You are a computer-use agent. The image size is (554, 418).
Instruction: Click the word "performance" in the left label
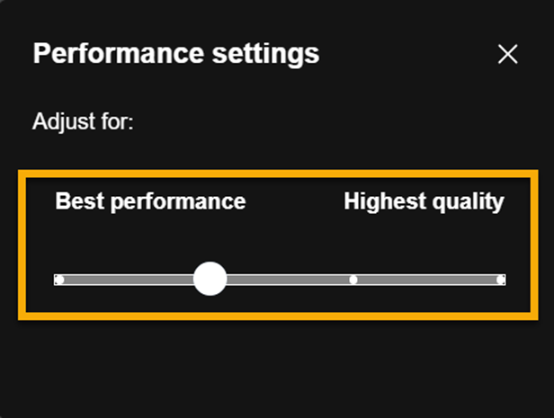pyautogui.click(x=178, y=202)
